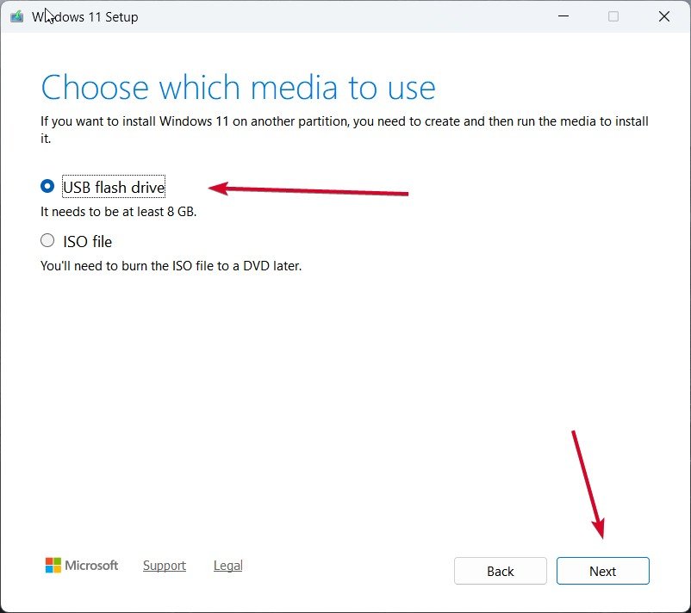Image resolution: width=691 pixels, height=613 pixels.
Task: Click the USB flash drive option label
Action: pos(113,187)
